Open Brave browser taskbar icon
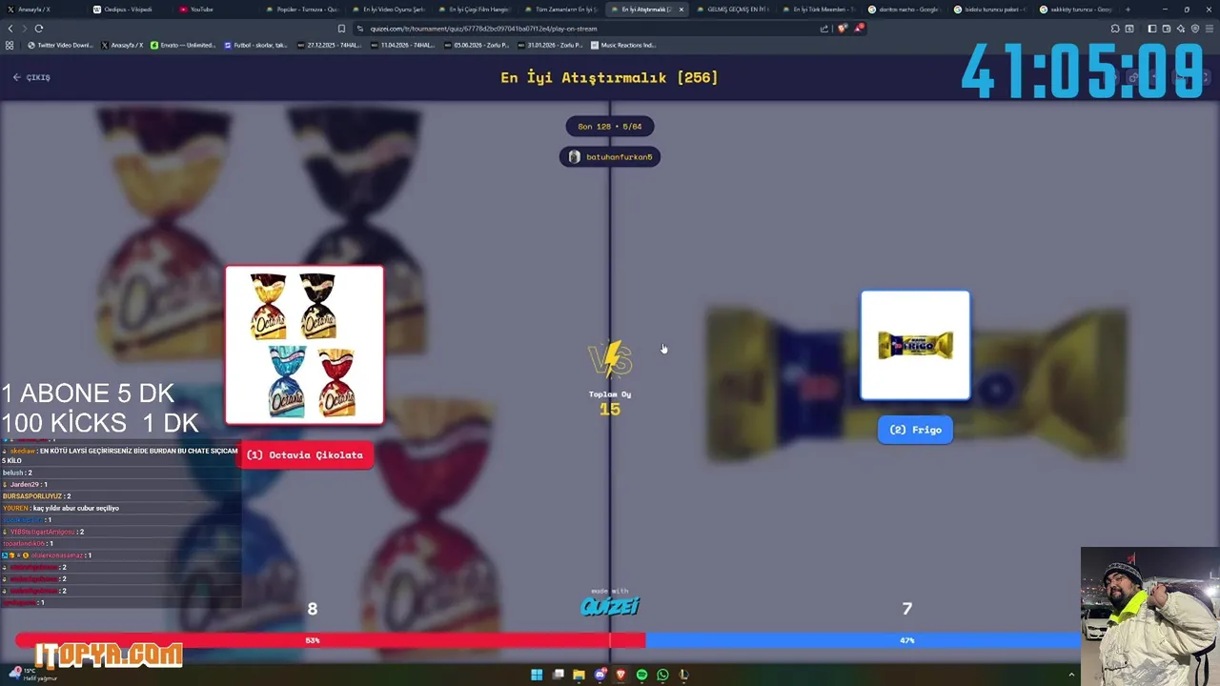The width and height of the screenshot is (1220, 686). (620, 675)
